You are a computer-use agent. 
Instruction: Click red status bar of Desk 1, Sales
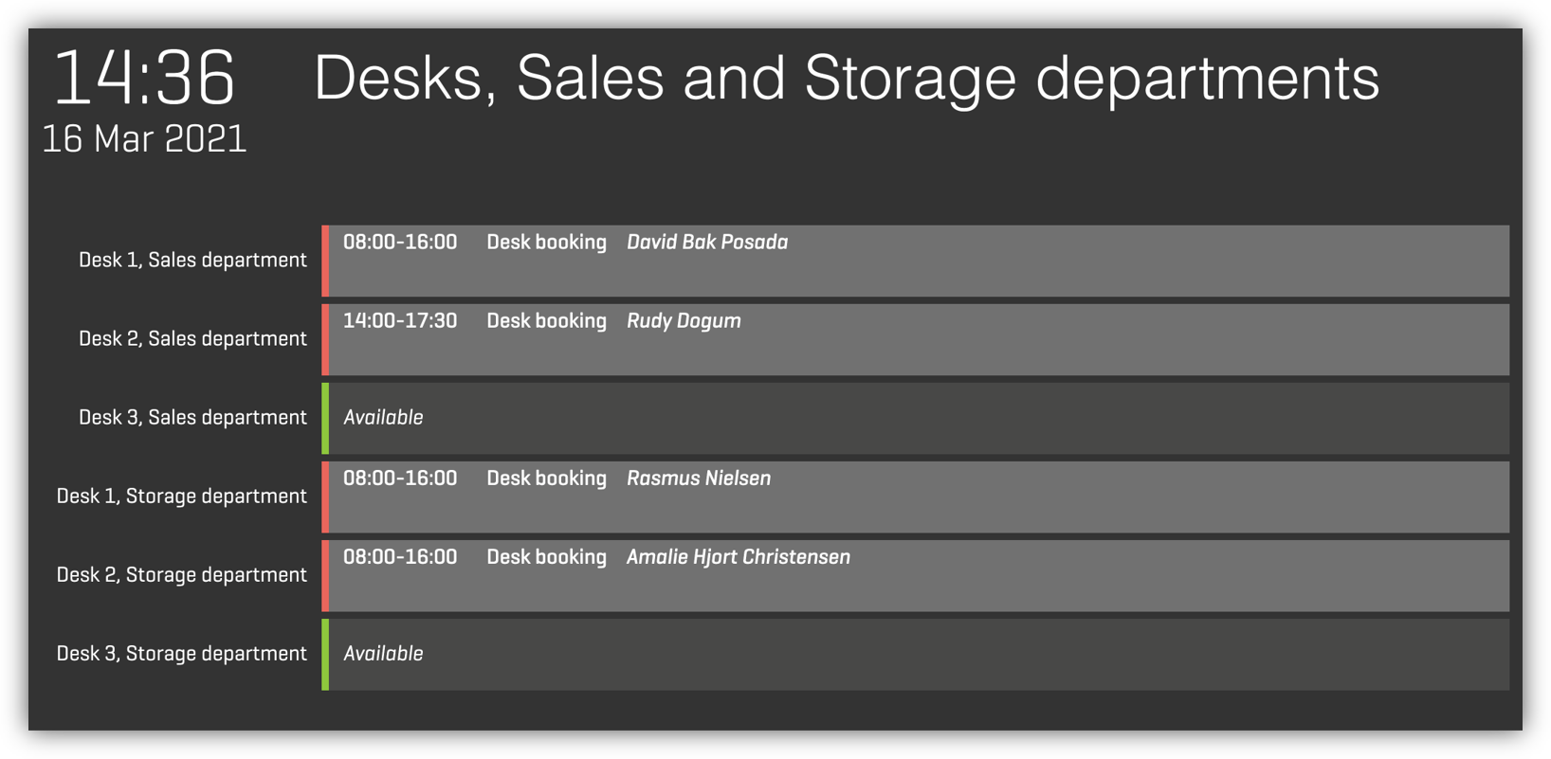(x=325, y=261)
